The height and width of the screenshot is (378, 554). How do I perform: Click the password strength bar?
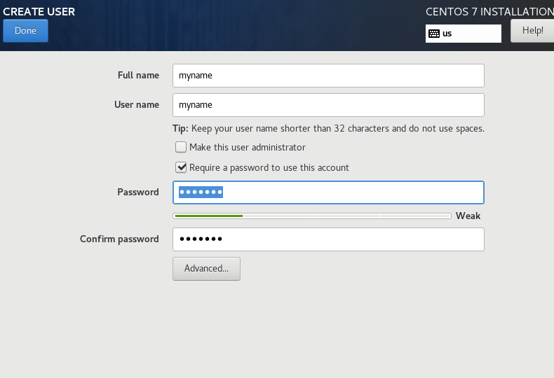coord(312,216)
